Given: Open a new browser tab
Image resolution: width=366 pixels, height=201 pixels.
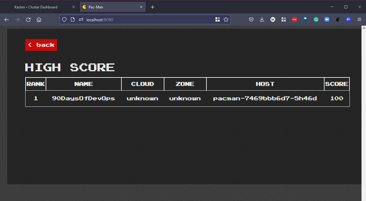Looking at the screenshot, I should [x=152, y=7].
